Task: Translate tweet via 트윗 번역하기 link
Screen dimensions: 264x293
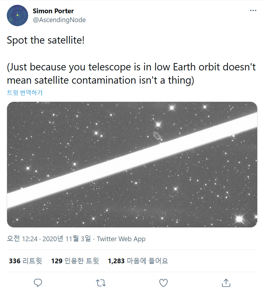Action: (25, 93)
